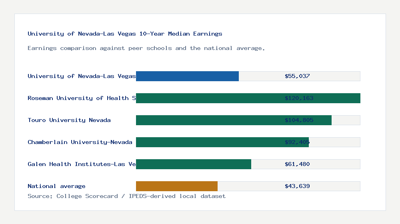This screenshot has height=224, width=400.
Task: Select the 'Chamberlain University-Nevada' row label
Action: tap(80, 142)
